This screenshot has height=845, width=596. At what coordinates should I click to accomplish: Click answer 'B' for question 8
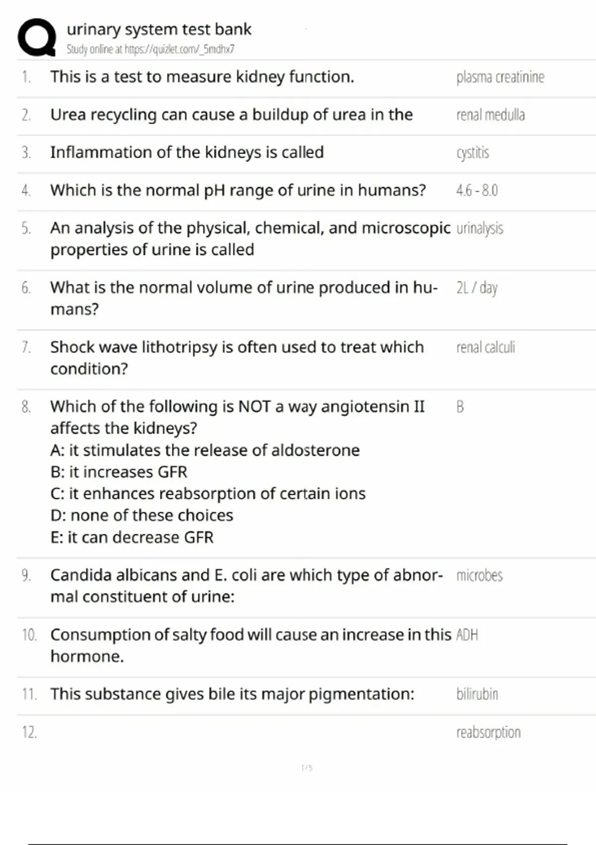pos(460,407)
